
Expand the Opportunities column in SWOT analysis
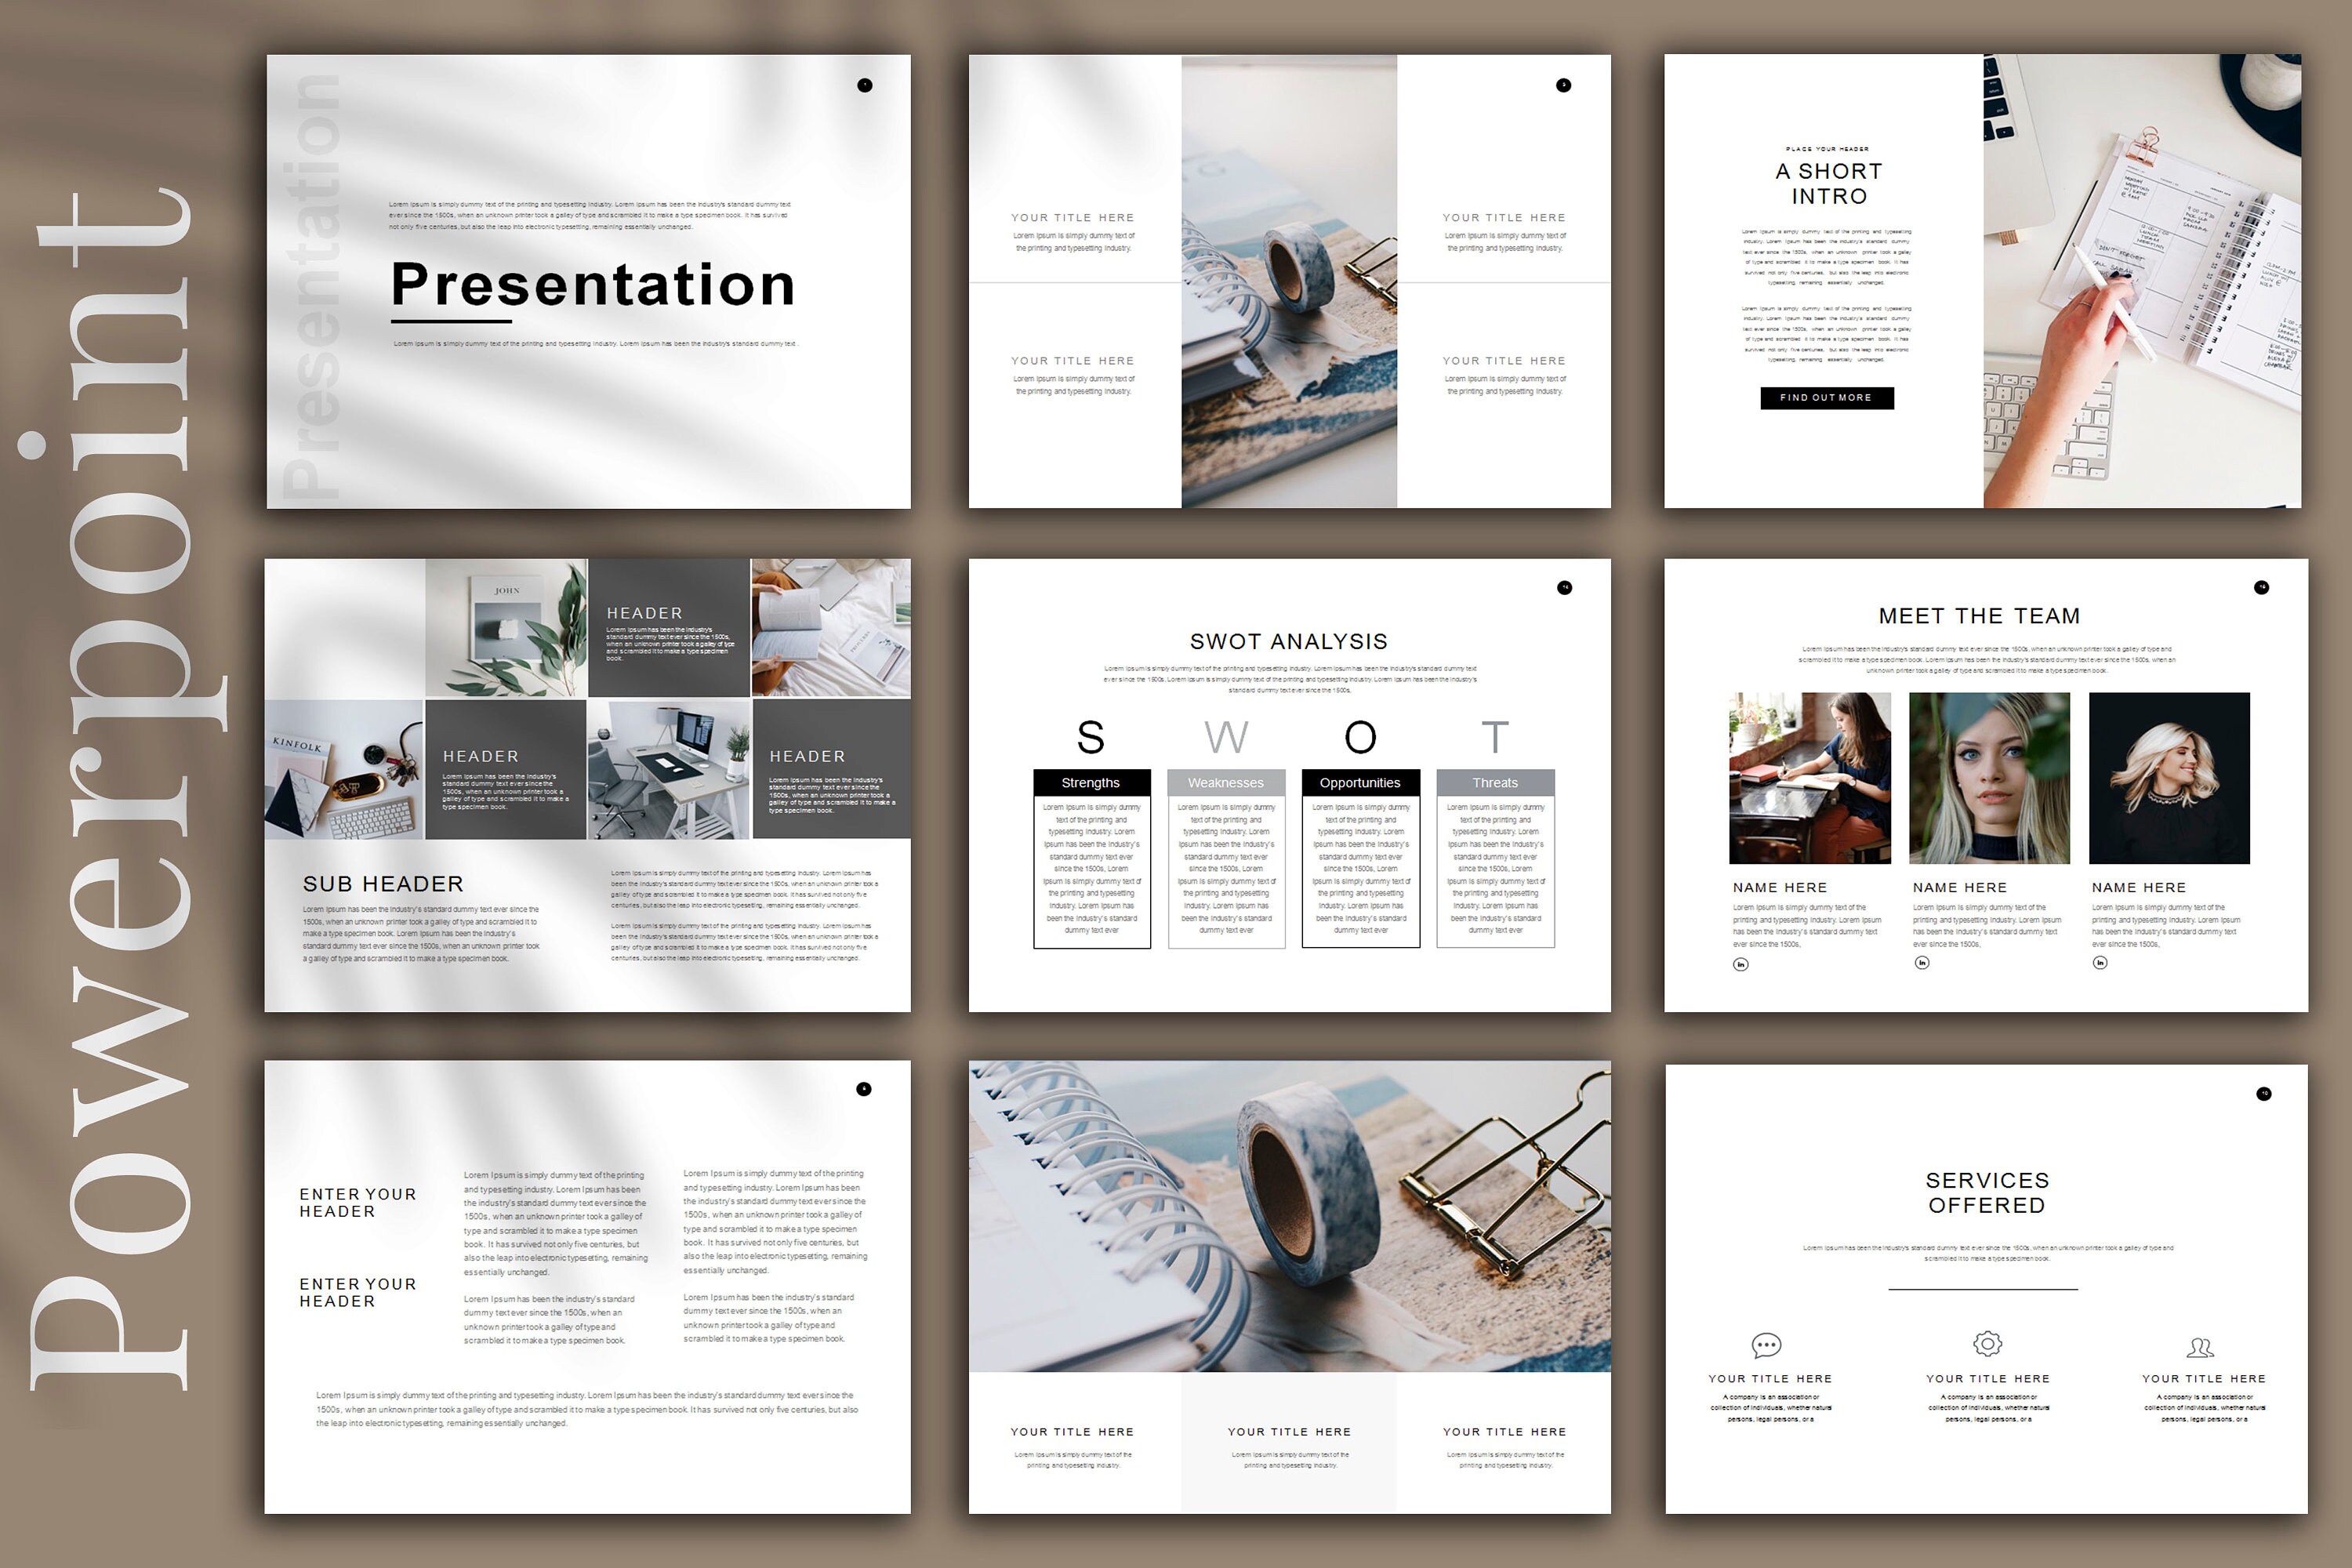[1361, 783]
